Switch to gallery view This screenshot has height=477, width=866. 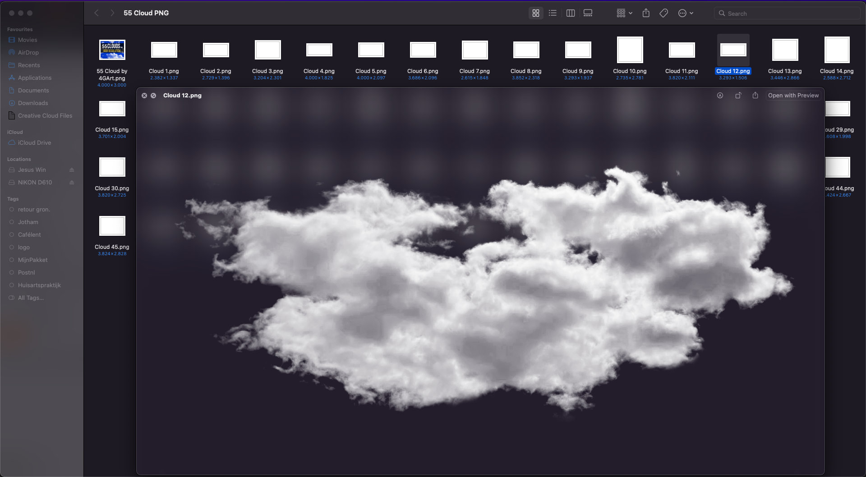(587, 13)
